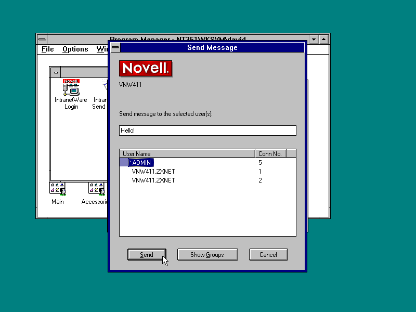The width and height of the screenshot is (416, 312).
Task: Open the Options menu in Program Manager
Action: point(75,49)
